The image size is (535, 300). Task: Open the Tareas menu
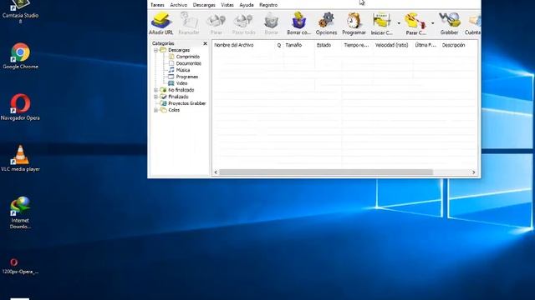pyautogui.click(x=157, y=5)
